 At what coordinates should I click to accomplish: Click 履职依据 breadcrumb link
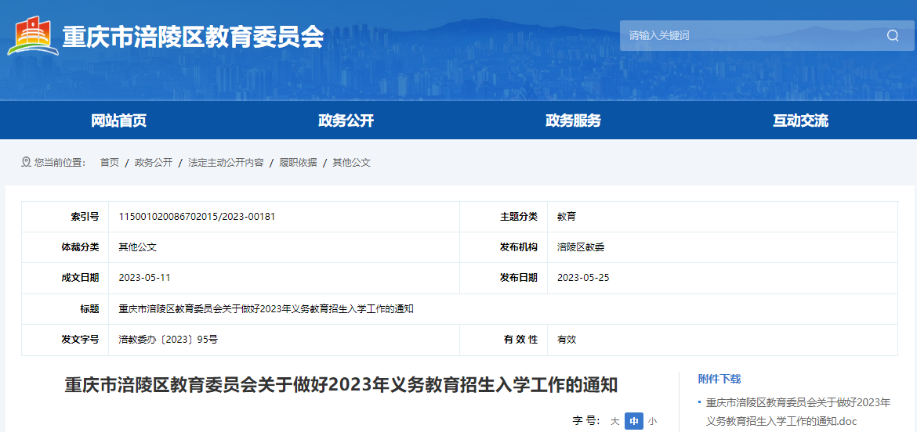click(x=299, y=163)
